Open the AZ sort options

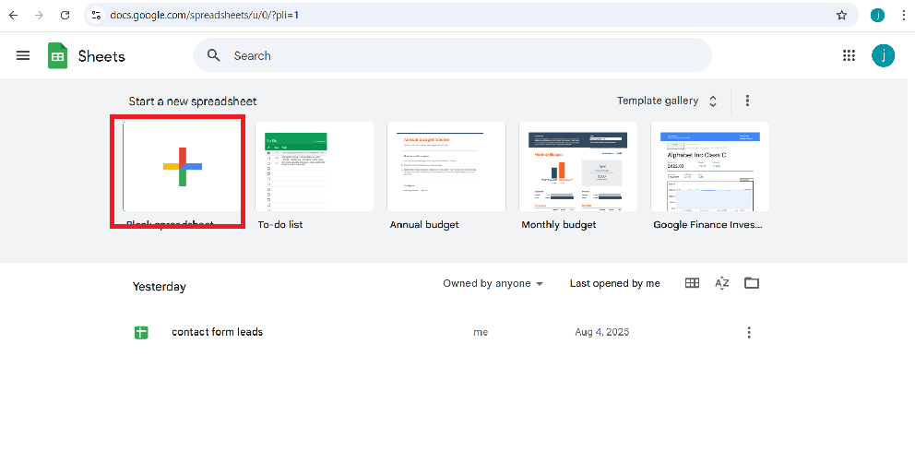tap(722, 283)
